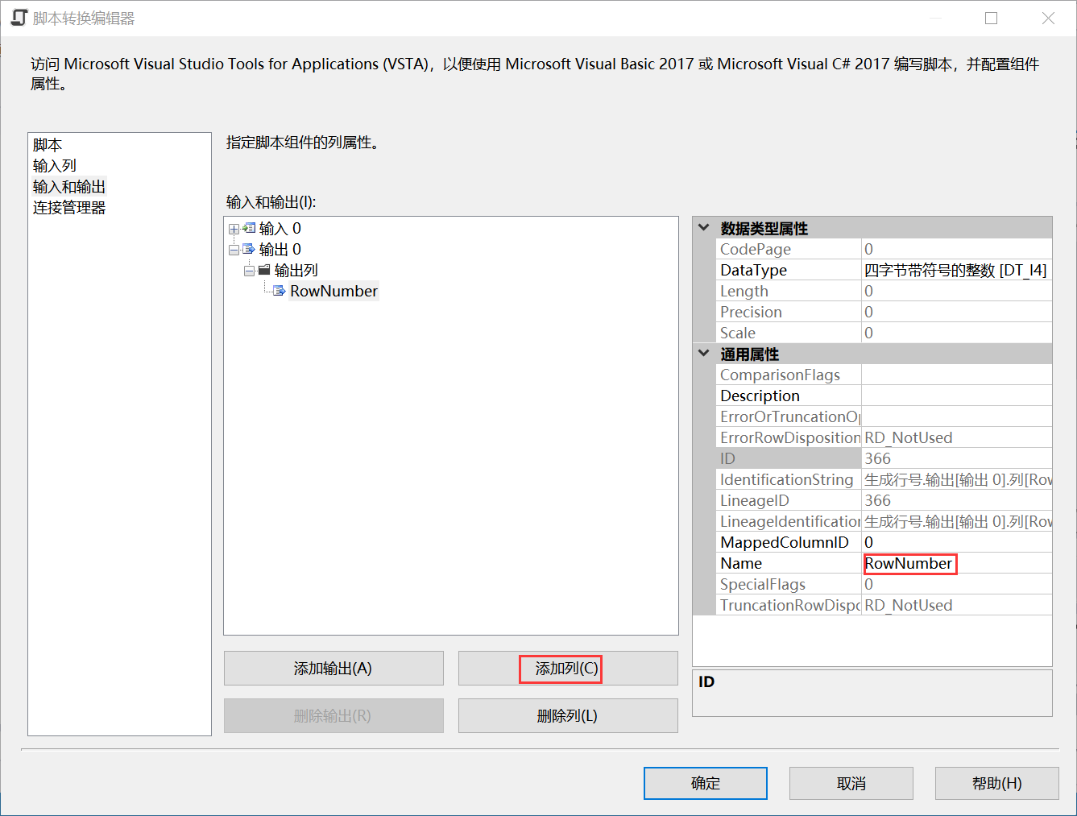Select the 输出 0 tree item

(280, 249)
